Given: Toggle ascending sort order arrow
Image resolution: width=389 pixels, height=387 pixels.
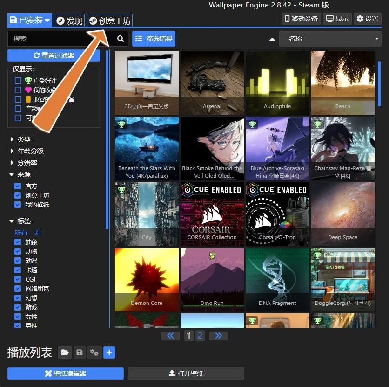Looking at the screenshot, I should click(x=272, y=39).
